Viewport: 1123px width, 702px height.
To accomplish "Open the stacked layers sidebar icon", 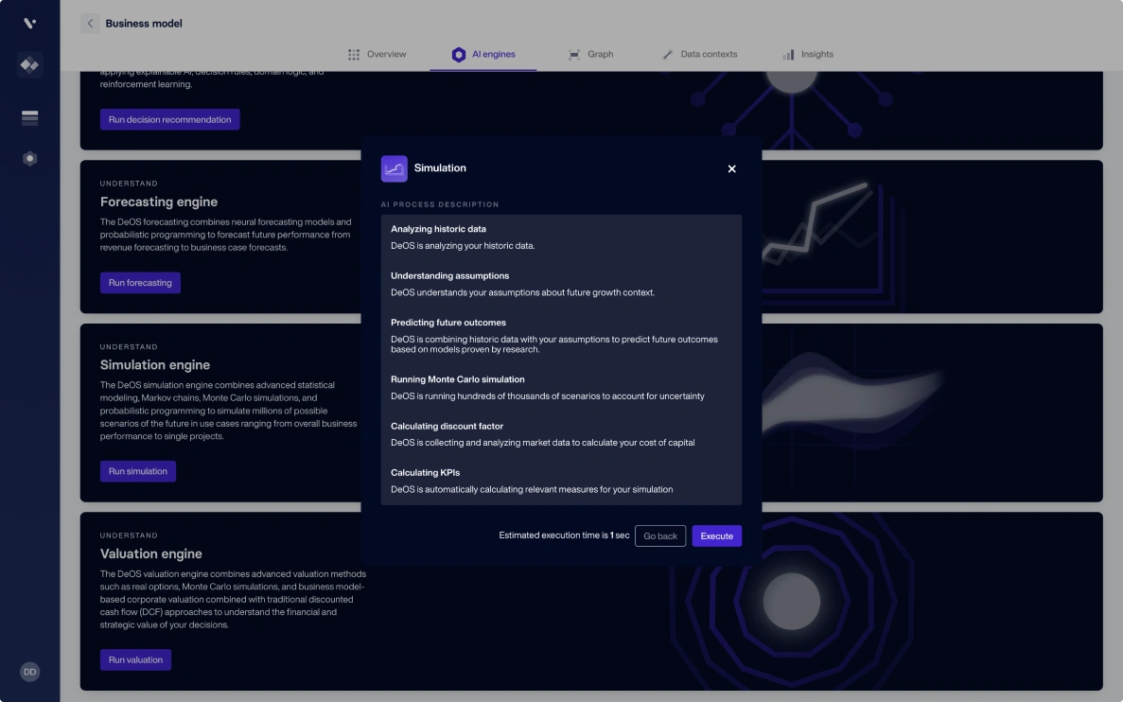I will 29,117.
